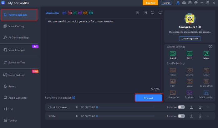Screen dimensions: 218x128
Task: Click remaining characters count 20
Action: (74, 98)
